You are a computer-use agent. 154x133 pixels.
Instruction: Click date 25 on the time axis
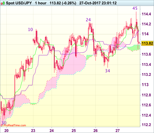point(74,131)
